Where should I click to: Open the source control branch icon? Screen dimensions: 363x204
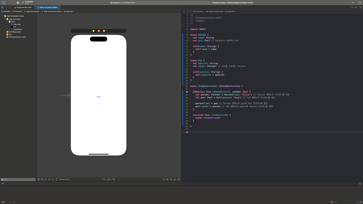coord(23,3)
